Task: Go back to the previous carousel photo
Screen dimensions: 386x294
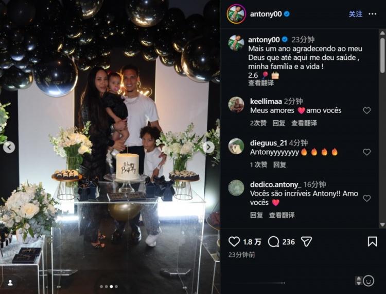Action: click(9, 147)
